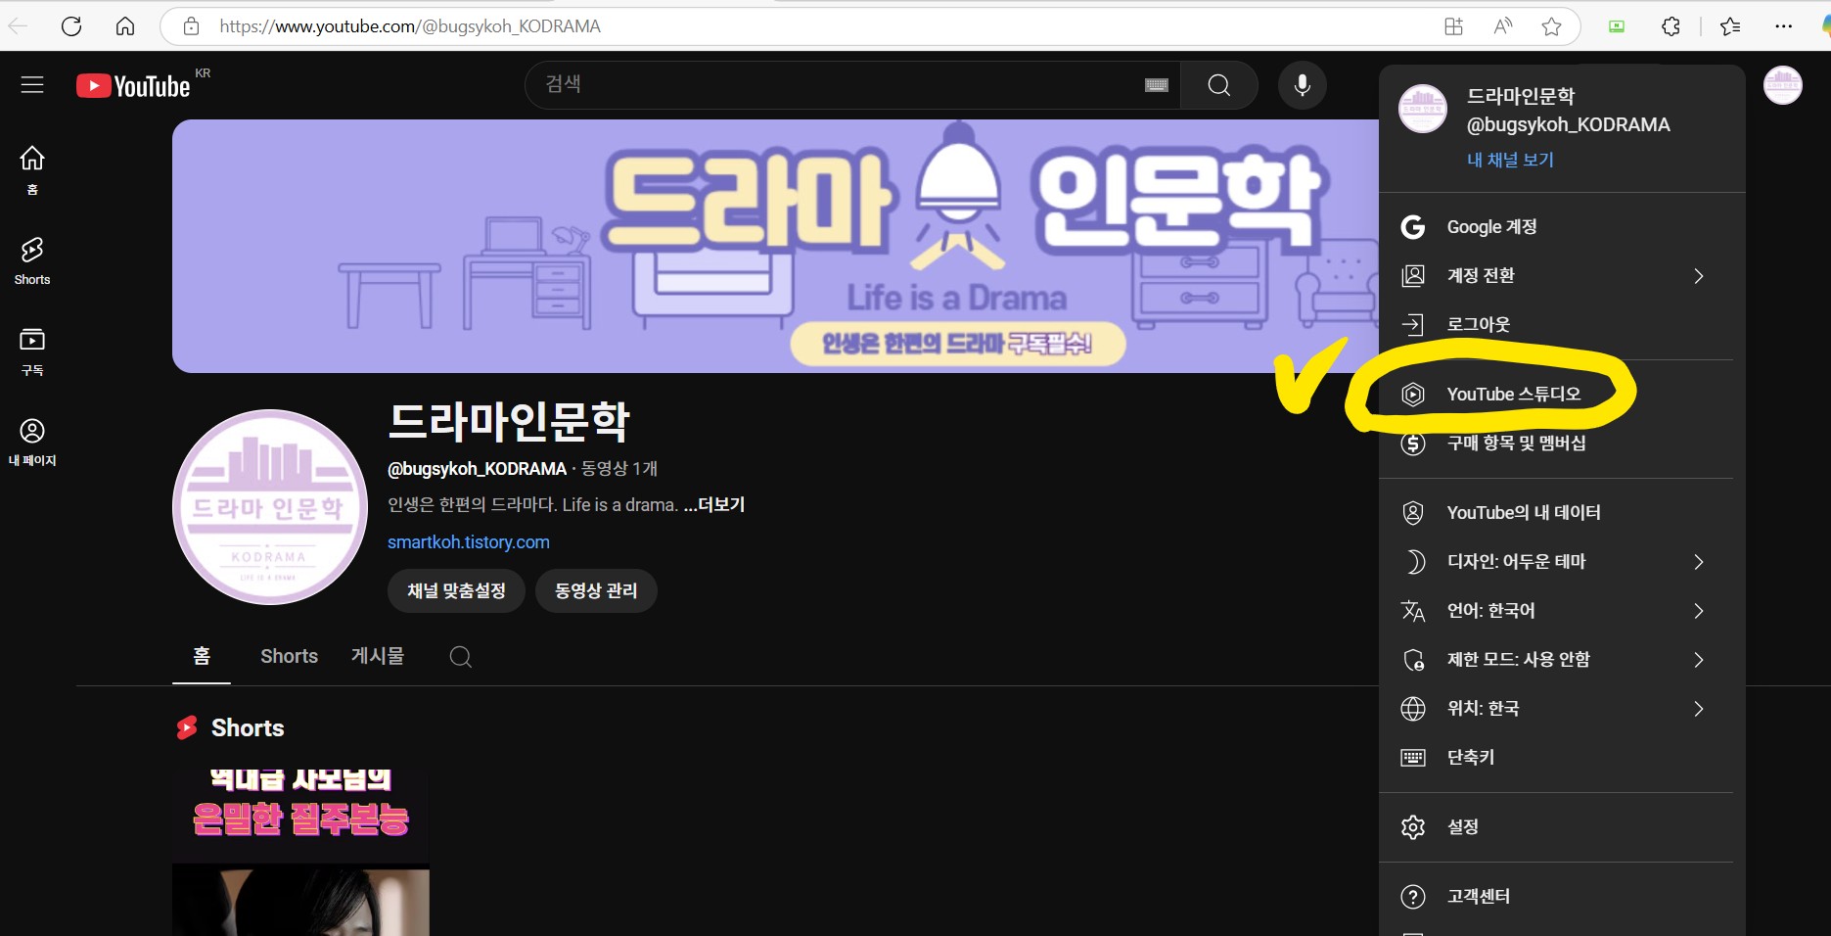The height and width of the screenshot is (936, 1831).
Task: Click 채널 맞춤설정 button
Action: pyautogui.click(x=456, y=591)
